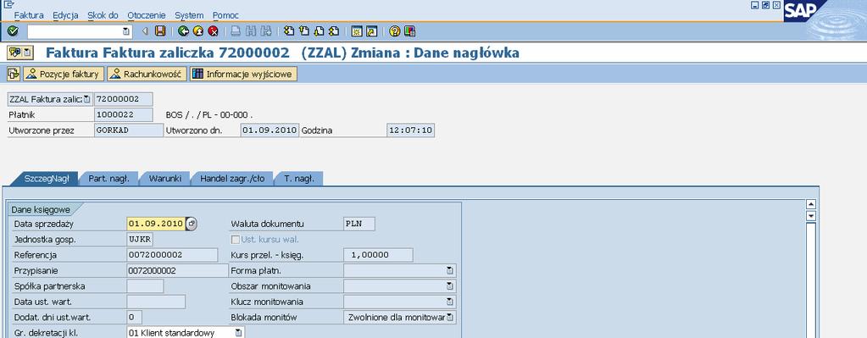Image resolution: width=867 pixels, height=338 pixels.
Task: Click the Find binoculars icon
Action: point(251,31)
